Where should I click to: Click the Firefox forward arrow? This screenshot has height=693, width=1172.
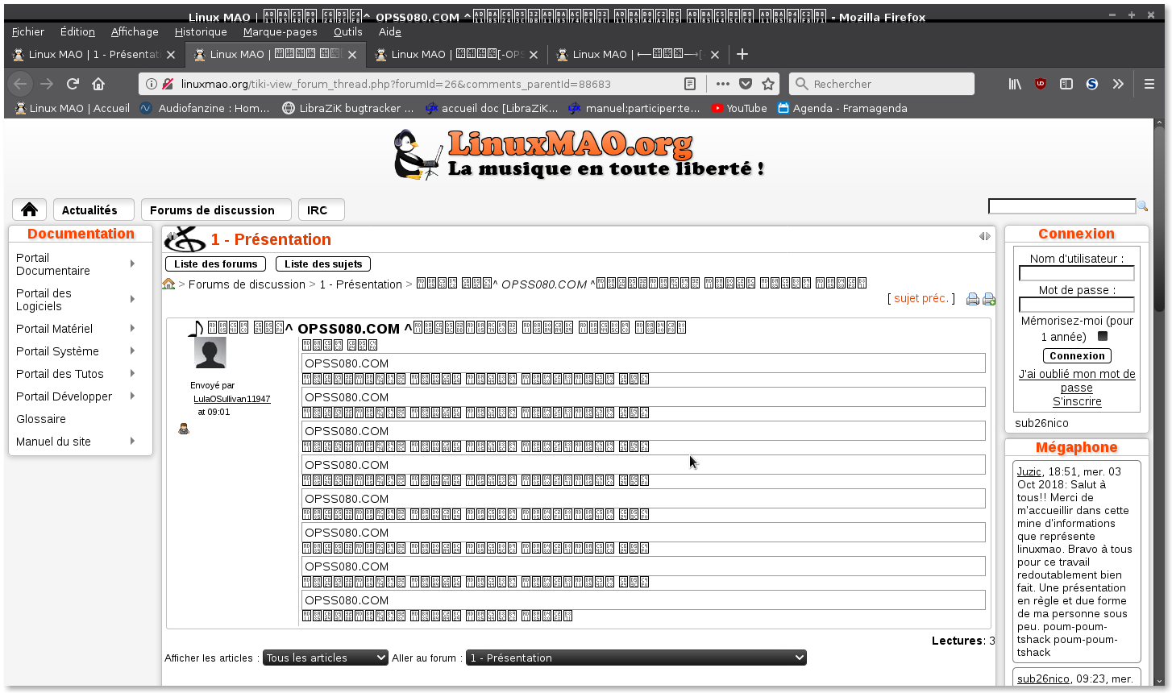pyautogui.click(x=47, y=84)
